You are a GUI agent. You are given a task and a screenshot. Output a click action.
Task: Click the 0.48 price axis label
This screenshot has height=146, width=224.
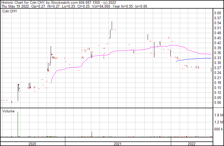click(218, 33)
